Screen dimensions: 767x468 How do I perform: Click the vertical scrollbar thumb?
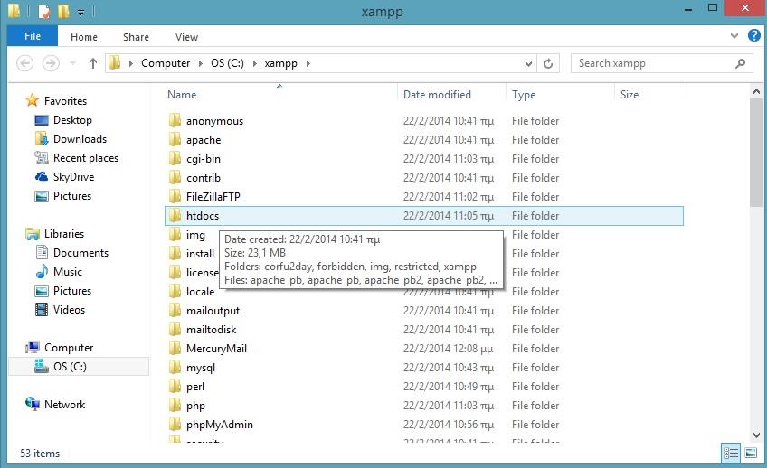[x=756, y=153]
